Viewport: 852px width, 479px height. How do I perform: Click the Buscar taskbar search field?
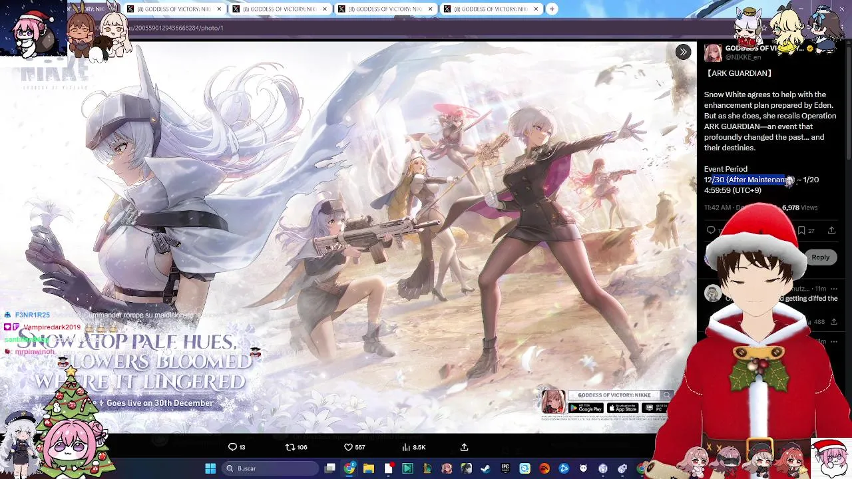(x=270, y=468)
